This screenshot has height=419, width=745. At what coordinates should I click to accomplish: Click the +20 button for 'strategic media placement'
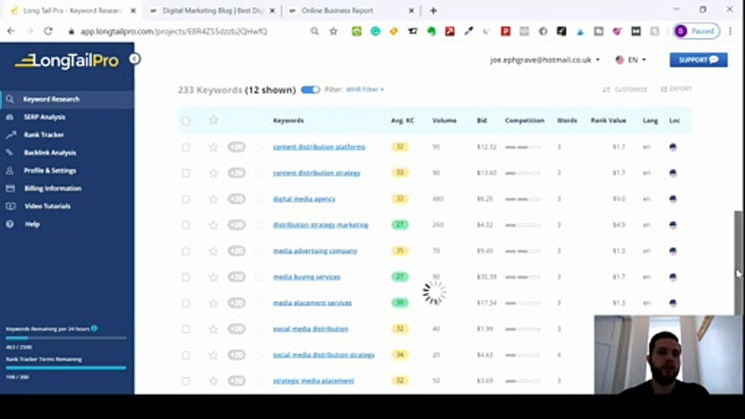(236, 381)
